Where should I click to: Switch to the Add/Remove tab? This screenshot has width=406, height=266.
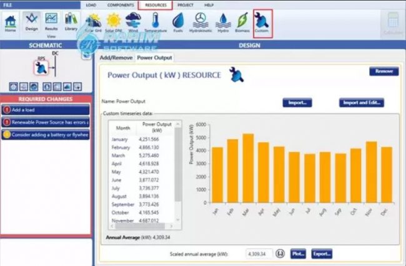pyautogui.click(x=117, y=57)
